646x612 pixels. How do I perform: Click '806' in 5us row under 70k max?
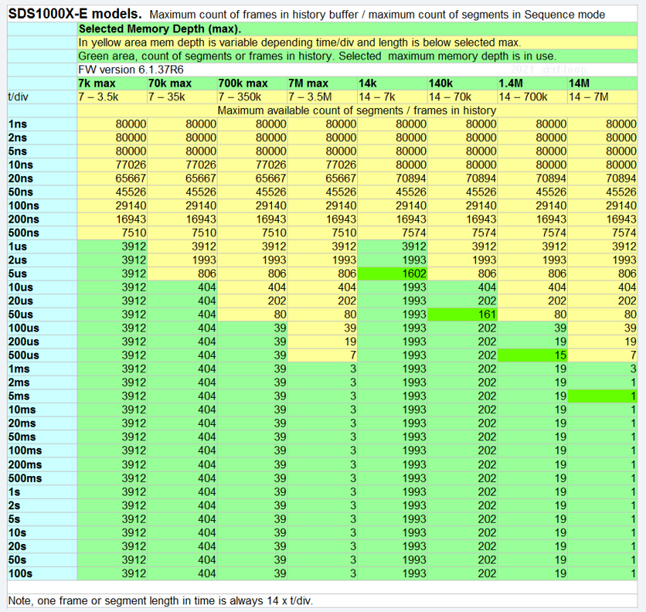182,274
